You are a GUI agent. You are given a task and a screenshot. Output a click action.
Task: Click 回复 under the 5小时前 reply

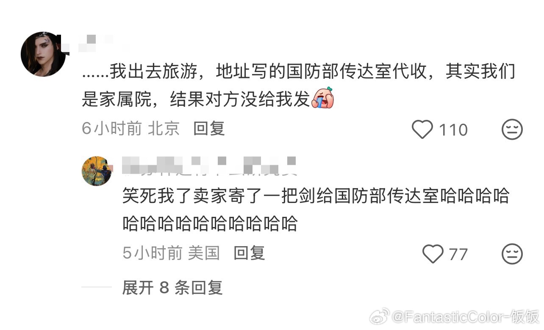point(249,253)
